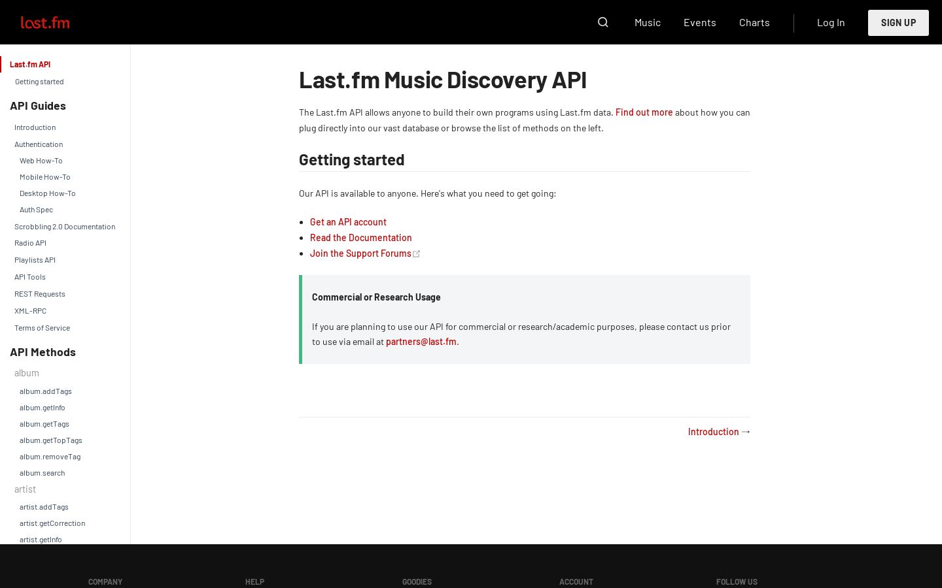Click the FOLLOW US footer heading

pyautogui.click(x=737, y=581)
